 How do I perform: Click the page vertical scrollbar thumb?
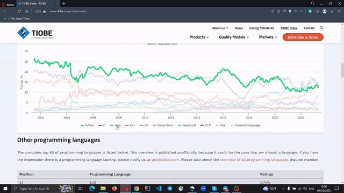coord(342,70)
